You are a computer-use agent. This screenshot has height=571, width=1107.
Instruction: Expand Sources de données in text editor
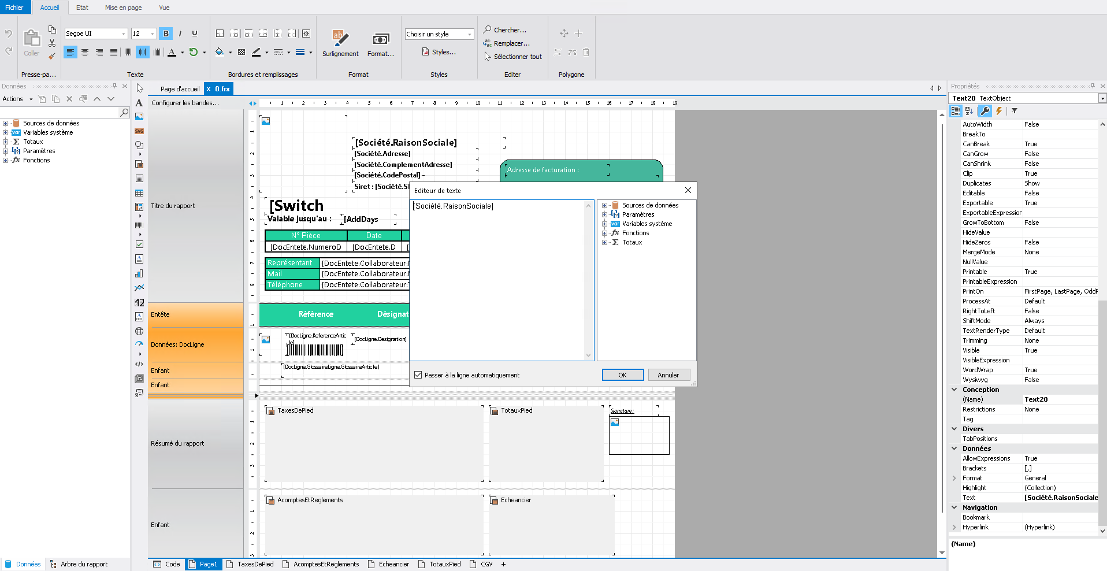click(605, 205)
